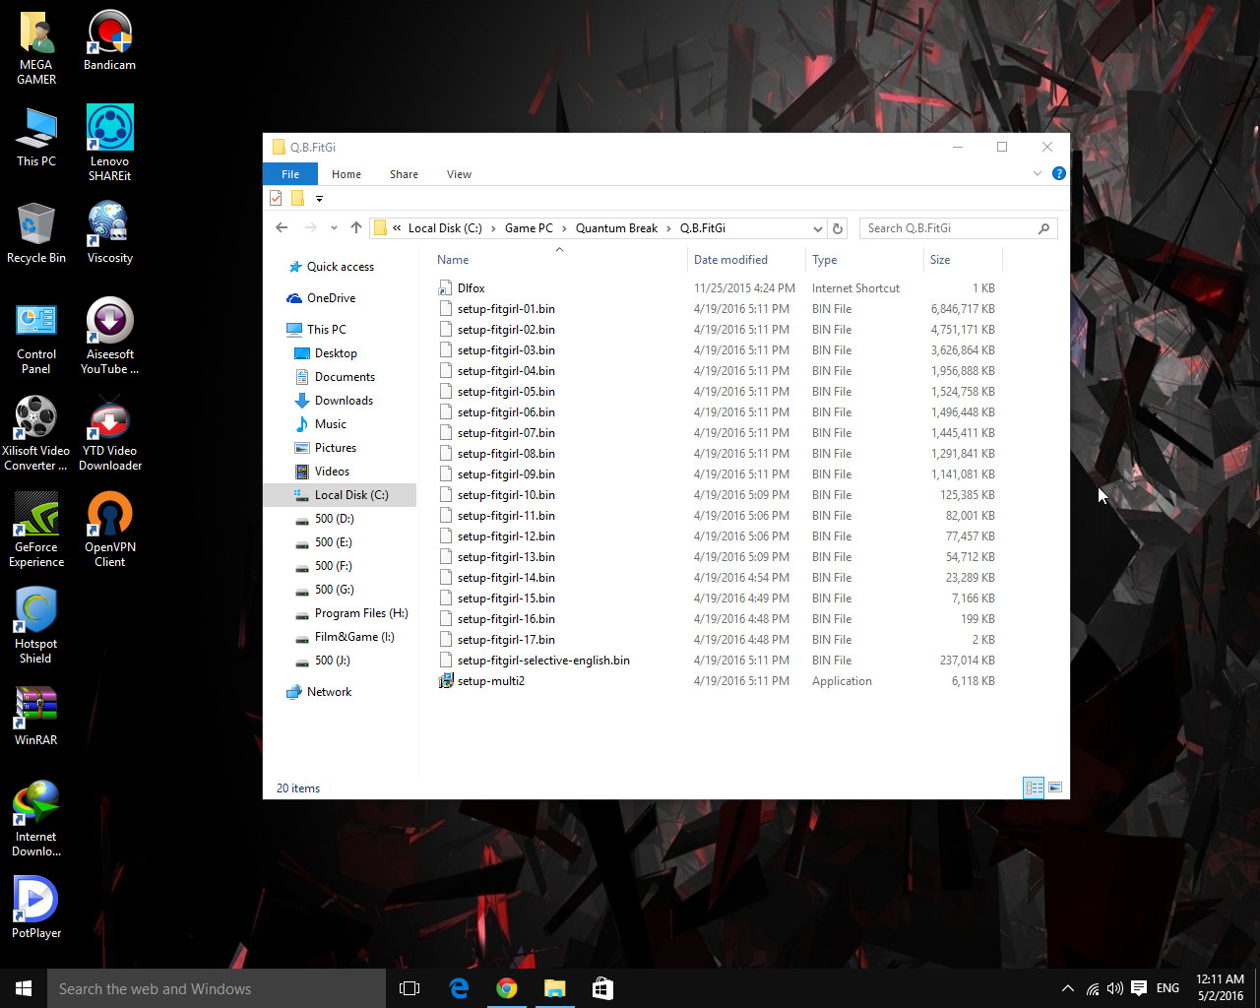Click the Refresh icon beside address bar
Viewport: 1260px width, 1008px height.
pyautogui.click(x=838, y=228)
